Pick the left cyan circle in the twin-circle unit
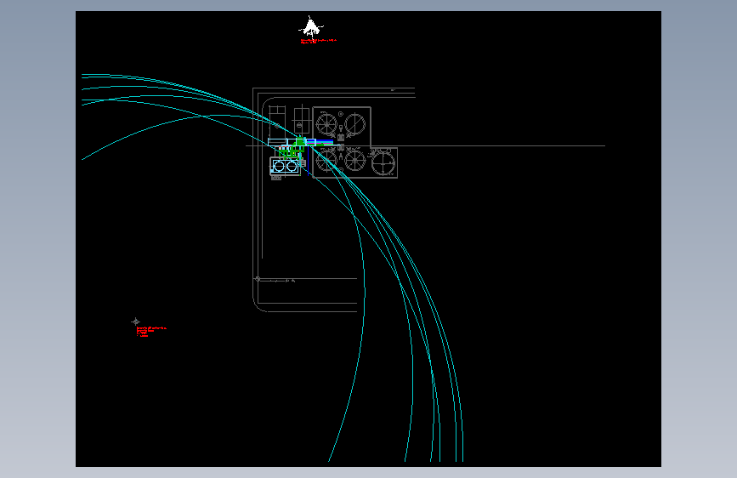 [x=279, y=167]
